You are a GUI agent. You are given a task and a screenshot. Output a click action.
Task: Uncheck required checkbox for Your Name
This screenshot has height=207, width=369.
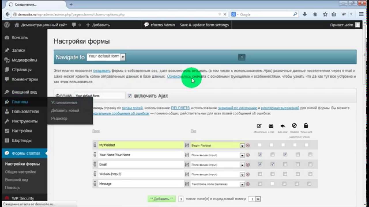pos(260,155)
